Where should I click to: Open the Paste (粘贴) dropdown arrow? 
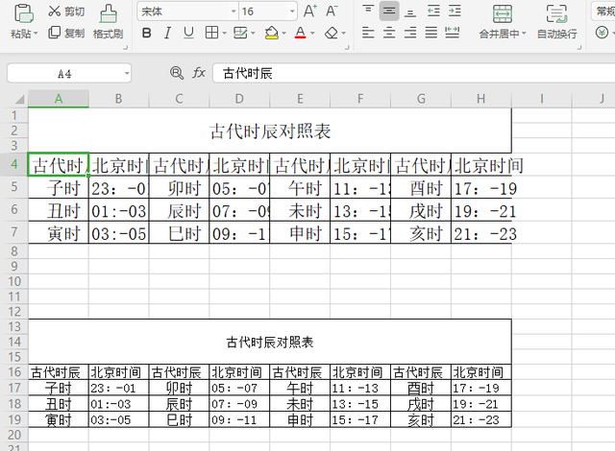[x=36, y=34]
